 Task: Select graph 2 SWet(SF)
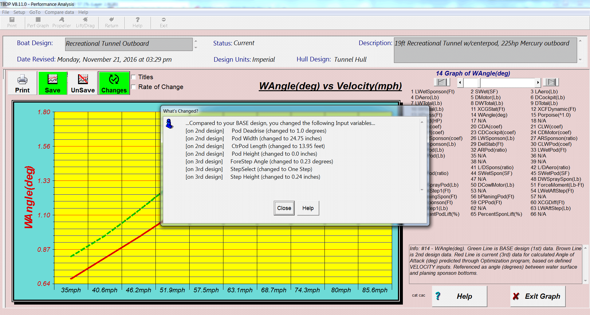pyautogui.click(x=484, y=91)
